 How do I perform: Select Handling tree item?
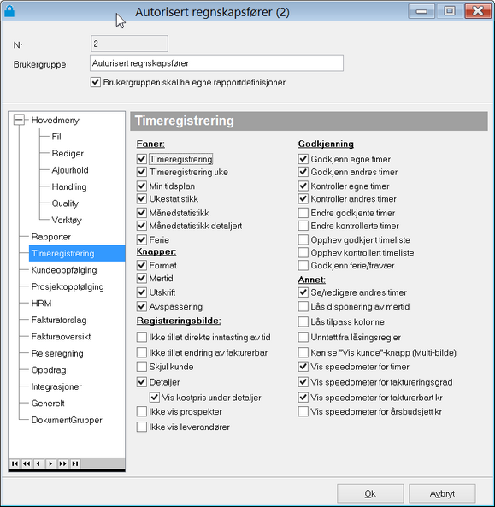69,186
